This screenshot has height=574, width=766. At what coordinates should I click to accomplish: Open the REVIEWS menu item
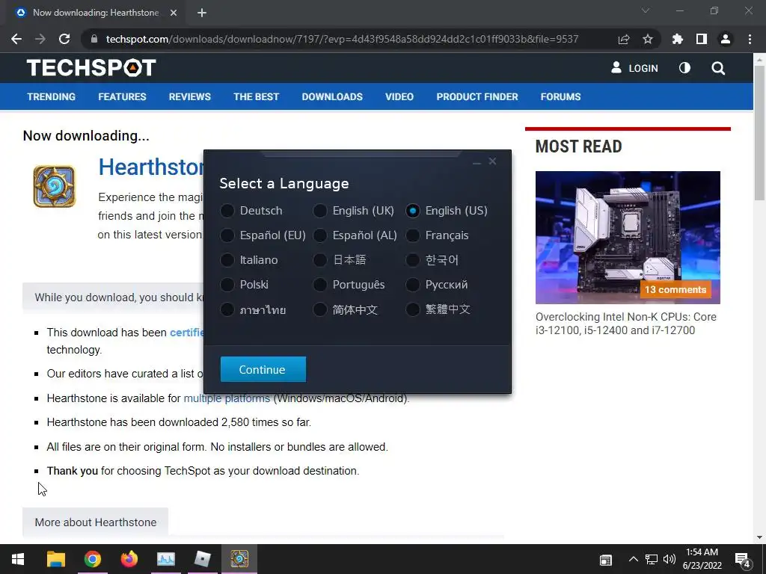189,96
